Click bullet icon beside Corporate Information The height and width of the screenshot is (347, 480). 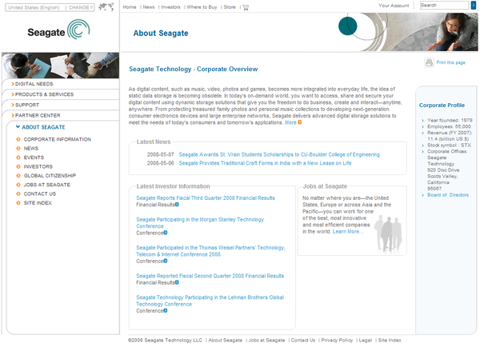[x=18, y=140]
